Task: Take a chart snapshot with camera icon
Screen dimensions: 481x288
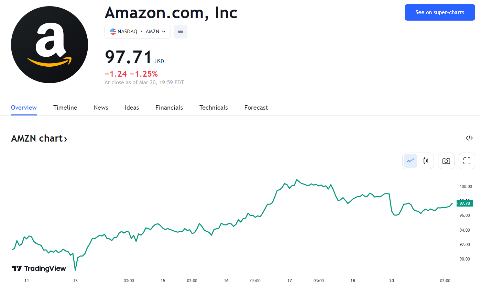Action: click(446, 161)
